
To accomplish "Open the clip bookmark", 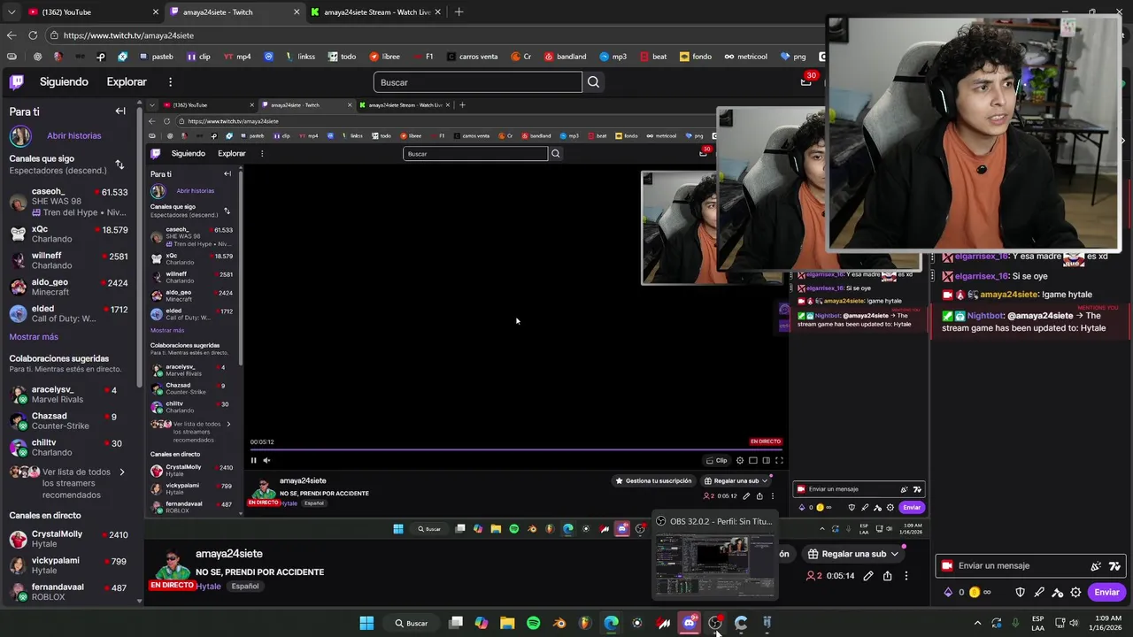I will 199,57.
